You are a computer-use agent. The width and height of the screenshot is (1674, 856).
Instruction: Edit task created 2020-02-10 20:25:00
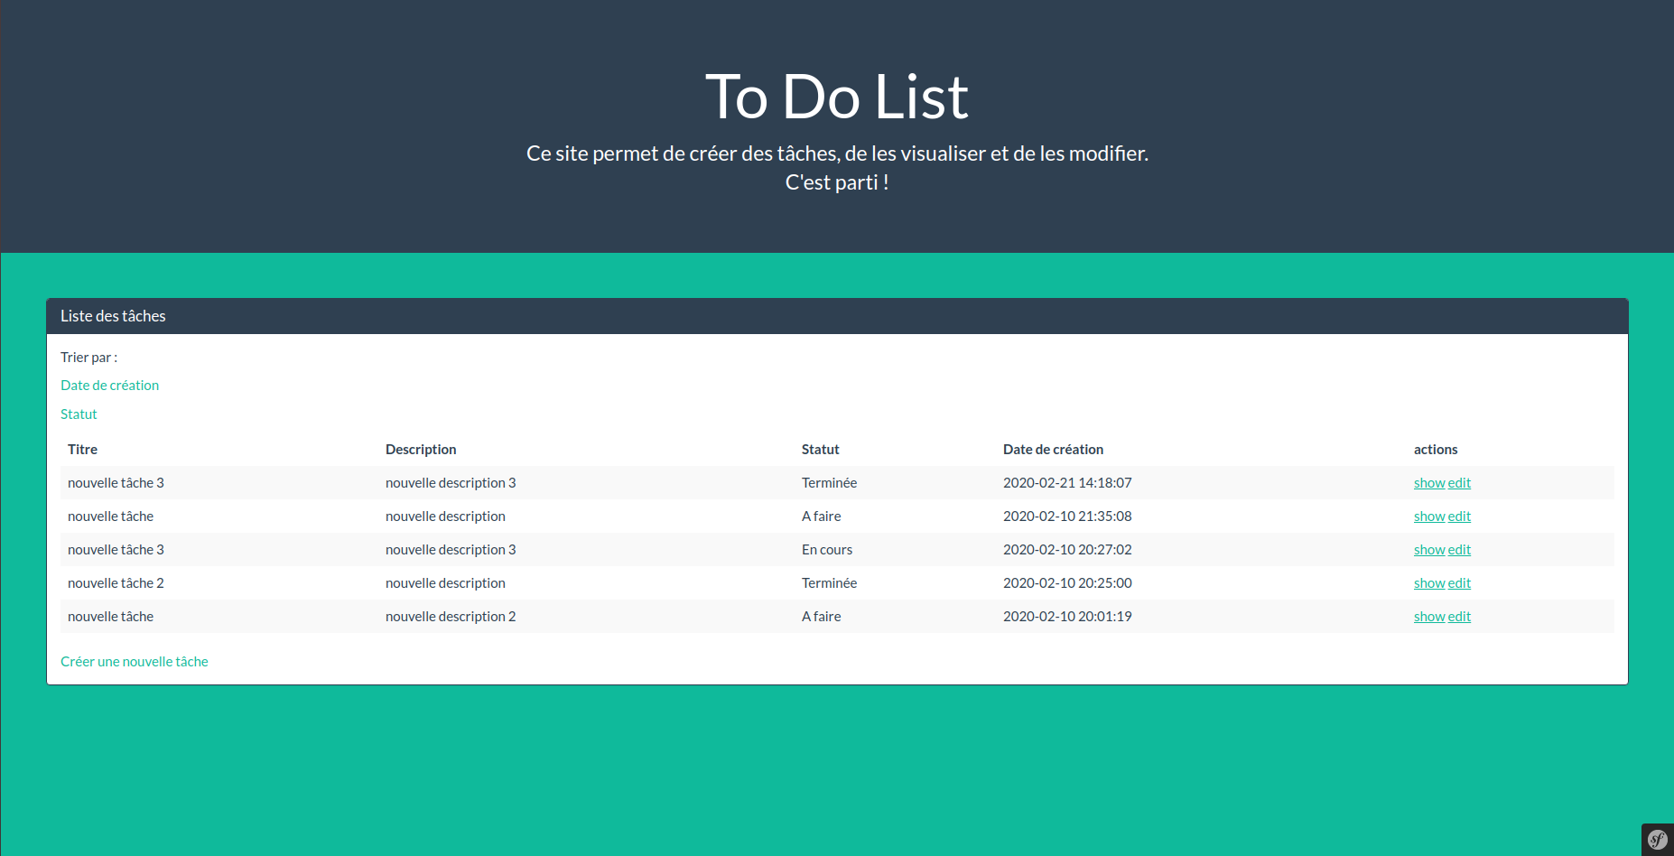pos(1459,583)
